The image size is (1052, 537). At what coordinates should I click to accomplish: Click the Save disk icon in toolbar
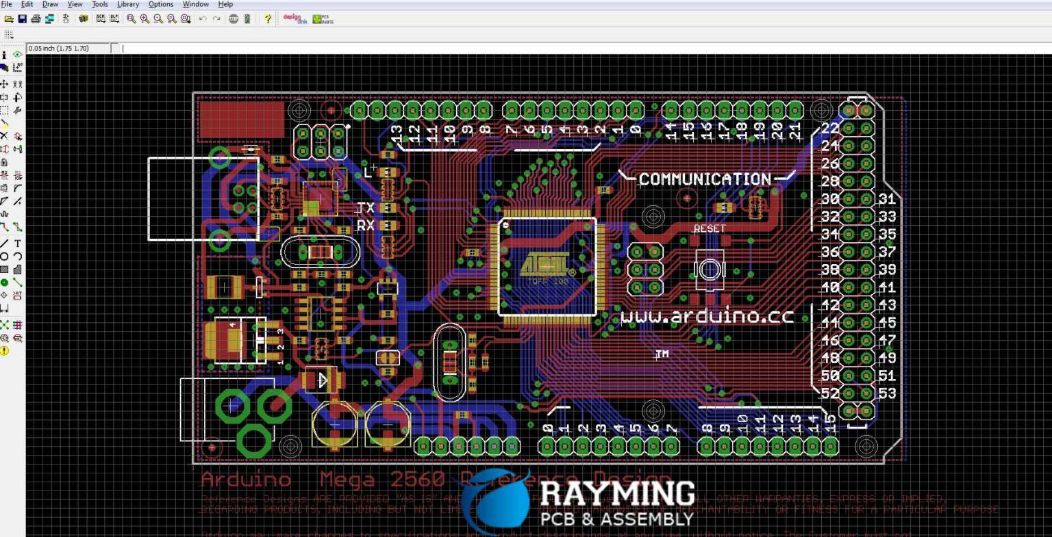[22, 19]
